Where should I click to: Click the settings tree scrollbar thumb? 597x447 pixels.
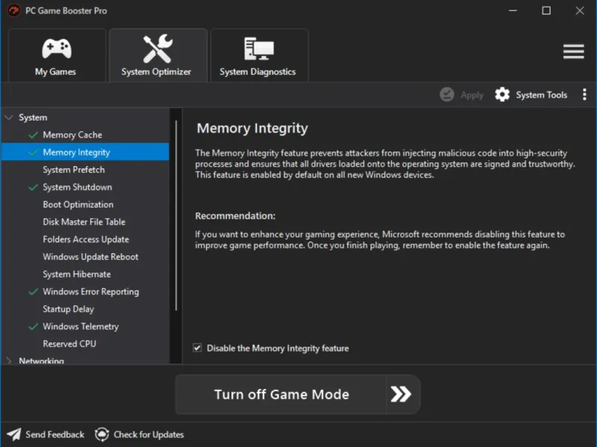[176, 215]
